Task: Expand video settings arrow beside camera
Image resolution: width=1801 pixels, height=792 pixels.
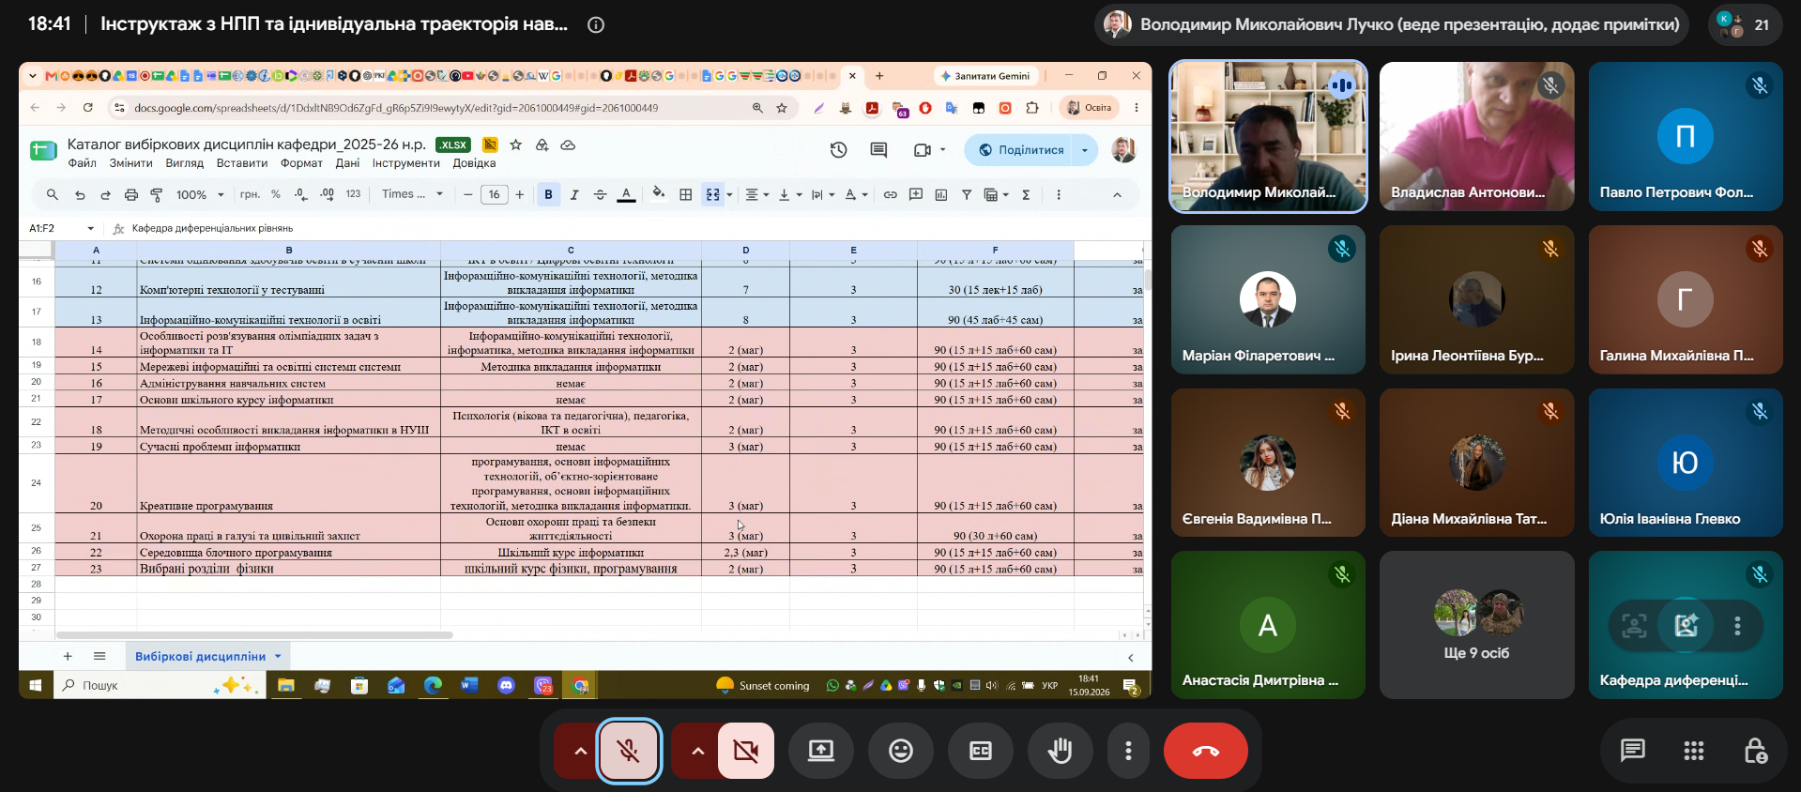Action: pos(697,751)
